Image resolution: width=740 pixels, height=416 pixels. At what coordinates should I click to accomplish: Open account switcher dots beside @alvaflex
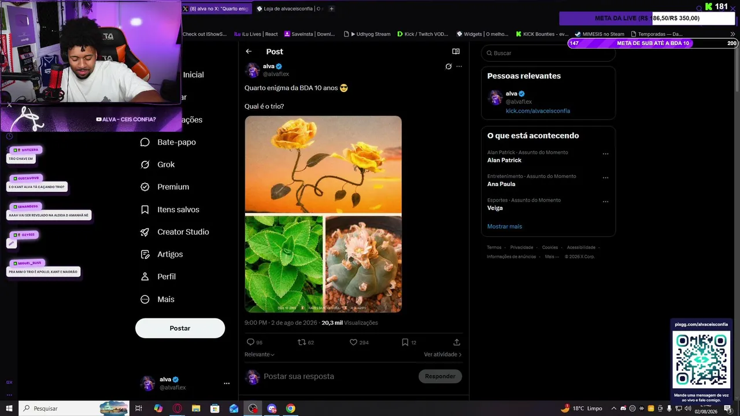click(227, 383)
